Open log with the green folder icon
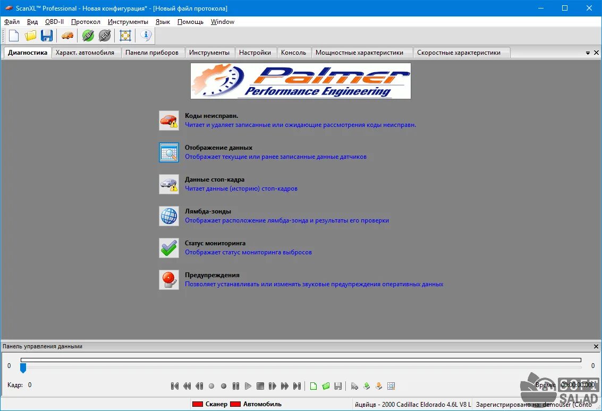The image size is (602, 411). point(326,386)
